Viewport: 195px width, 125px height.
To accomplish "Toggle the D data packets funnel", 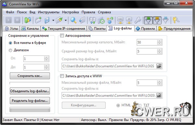I will (x=148, y=20).
